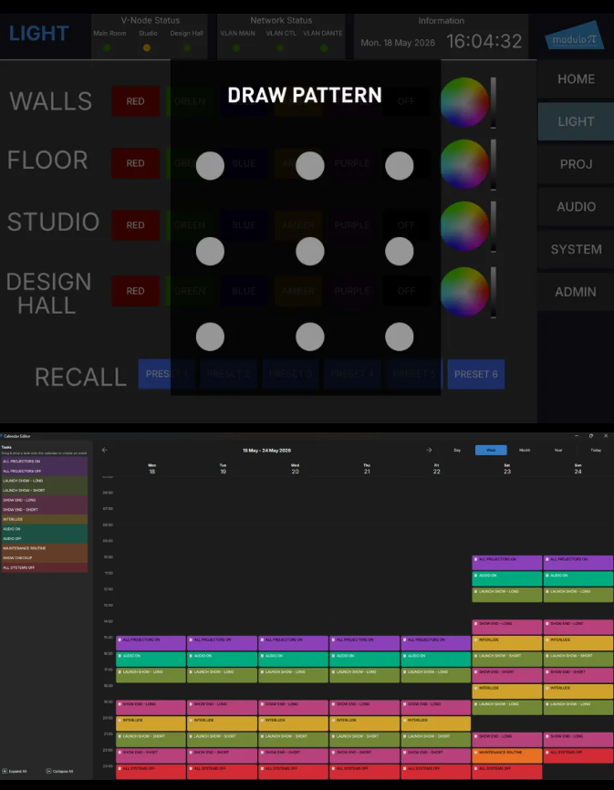The height and width of the screenshot is (790, 614).
Task: Switch calendar to Month view
Action: coord(525,450)
